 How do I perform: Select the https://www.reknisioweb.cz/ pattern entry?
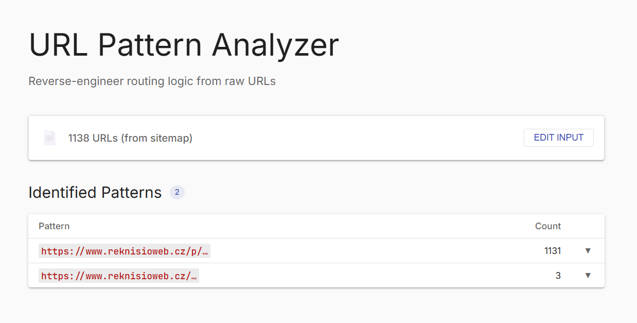[119, 276]
